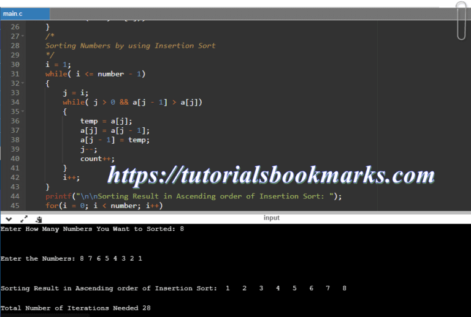This screenshot has height=317, width=471.
Task: Click line number 44 in the gutter
Action: 15,196
